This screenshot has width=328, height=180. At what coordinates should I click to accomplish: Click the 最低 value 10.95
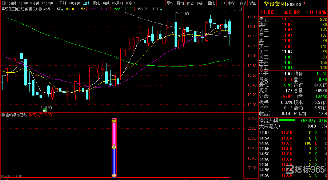[287, 85]
